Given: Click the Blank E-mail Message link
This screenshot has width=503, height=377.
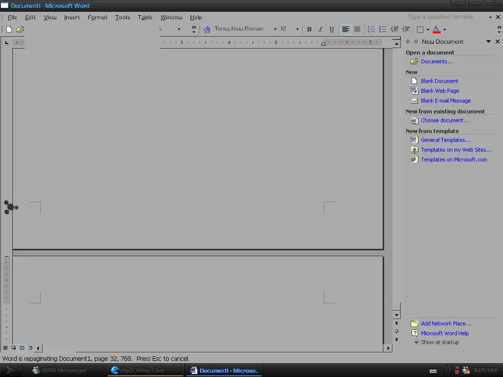Looking at the screenshot, I should (x=446, y=101).
